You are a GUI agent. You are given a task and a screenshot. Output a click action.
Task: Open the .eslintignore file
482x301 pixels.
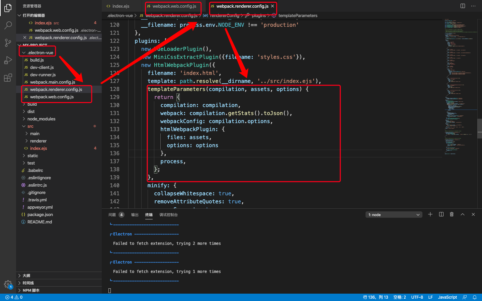tap(59, 178)
